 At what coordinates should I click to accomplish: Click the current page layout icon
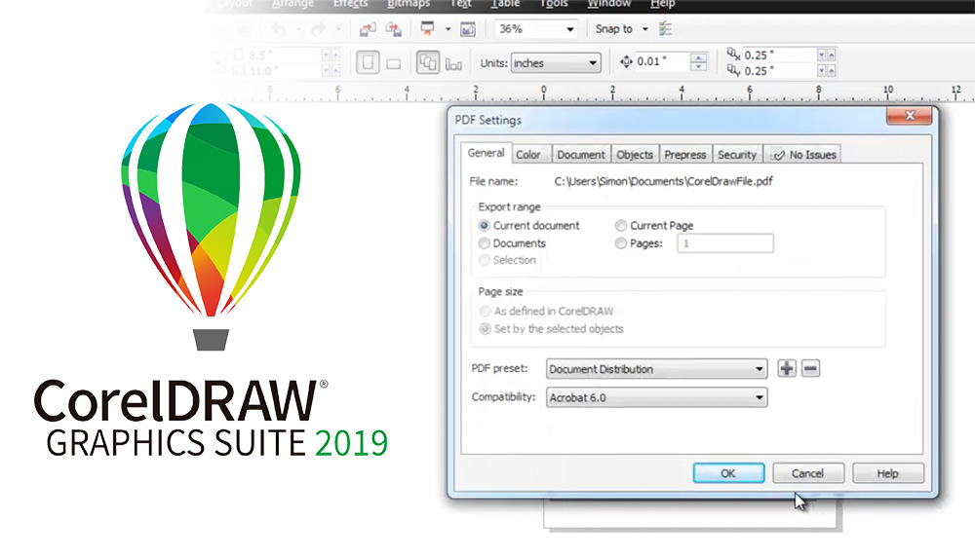[x=453, y=64]
